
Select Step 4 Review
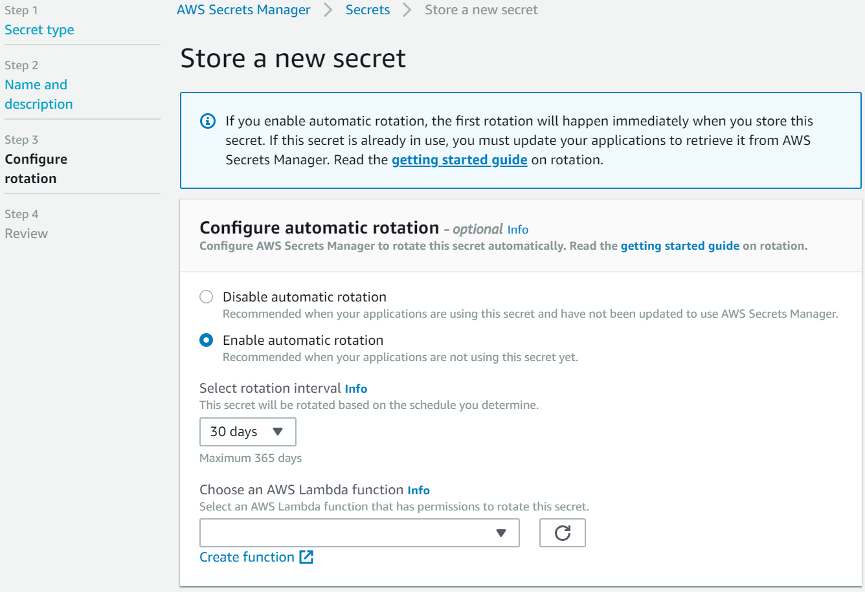(26, 234)
